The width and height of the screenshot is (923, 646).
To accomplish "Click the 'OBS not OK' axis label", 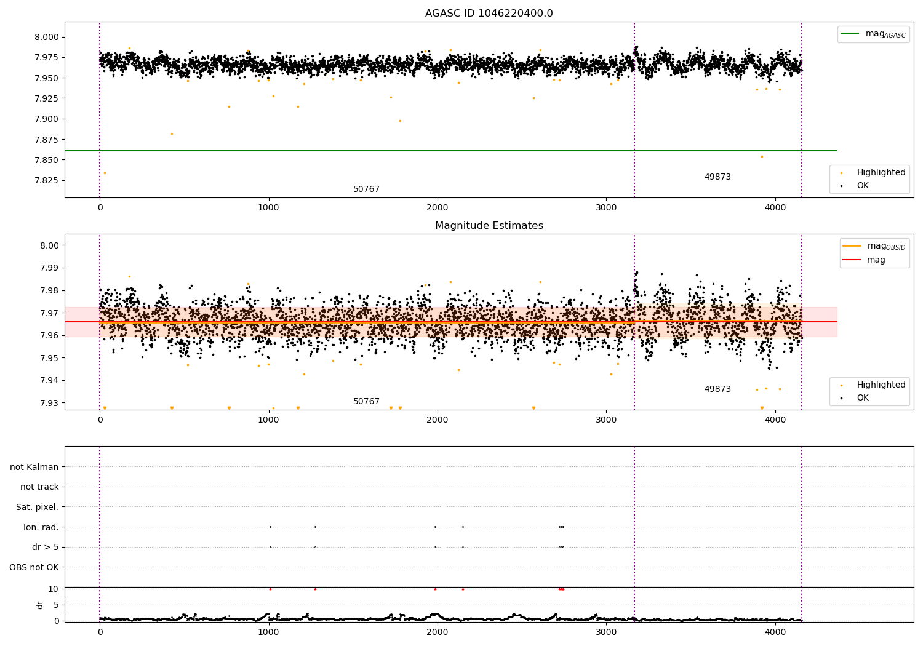I will (34, 567).
